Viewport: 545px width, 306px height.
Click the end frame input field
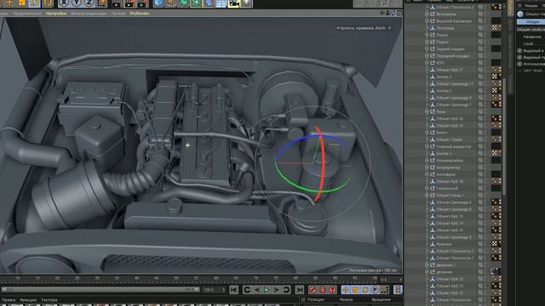pos(214,289)
